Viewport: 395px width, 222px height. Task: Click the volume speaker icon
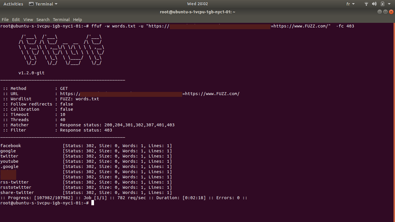point(374,4)
